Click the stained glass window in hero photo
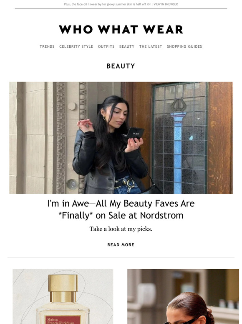Image resolution: width=242 pixels, height=324 pixels. tap(179, 138)
